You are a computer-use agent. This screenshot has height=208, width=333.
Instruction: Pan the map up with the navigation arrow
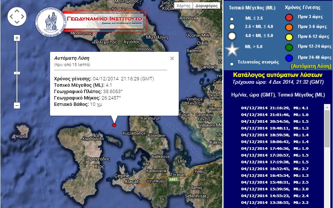point(17,11)
